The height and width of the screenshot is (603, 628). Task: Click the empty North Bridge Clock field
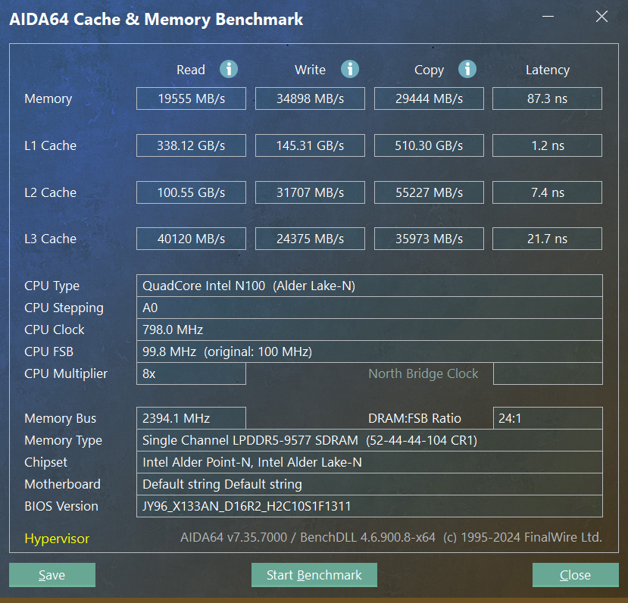pyautogui.click(x=548, y=373)
